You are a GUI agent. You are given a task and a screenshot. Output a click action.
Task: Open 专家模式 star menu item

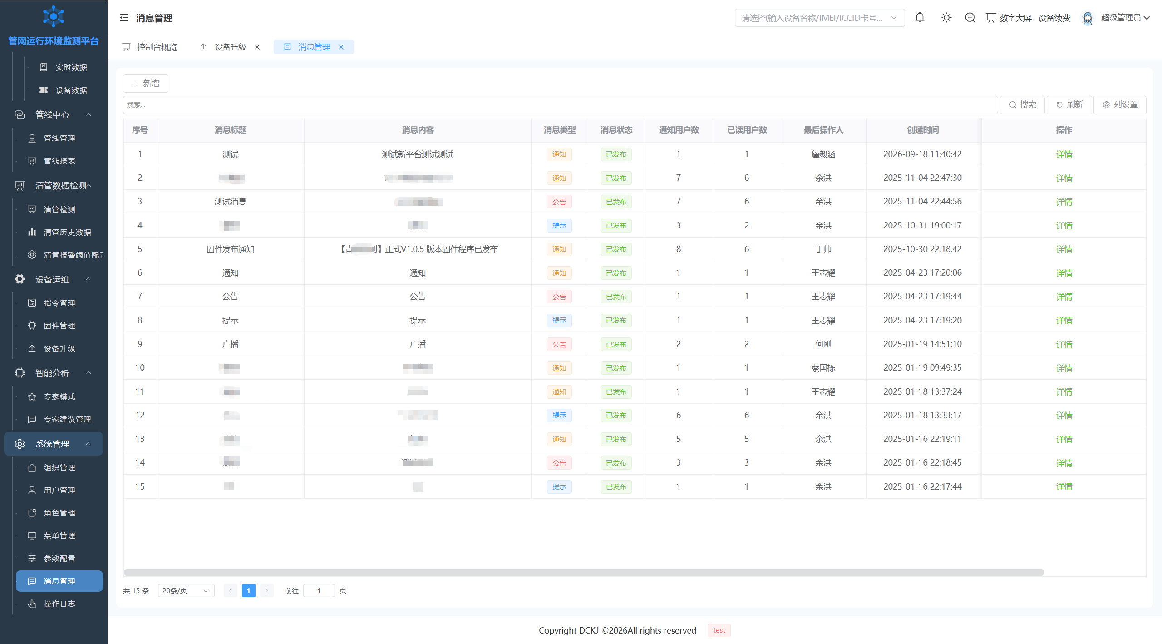(x=59, y=396)
